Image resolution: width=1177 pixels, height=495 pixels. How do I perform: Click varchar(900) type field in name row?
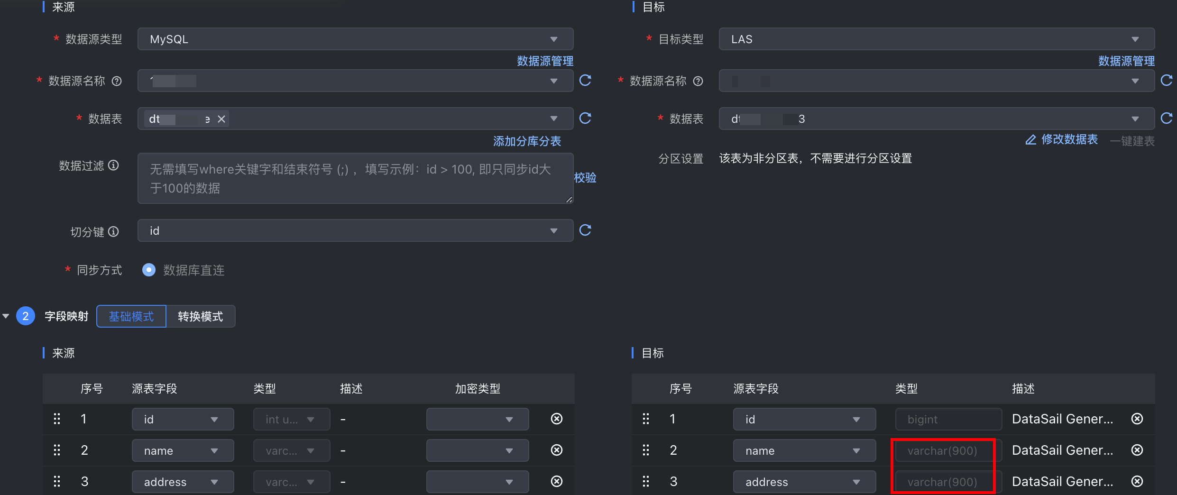tap(948, 450)
